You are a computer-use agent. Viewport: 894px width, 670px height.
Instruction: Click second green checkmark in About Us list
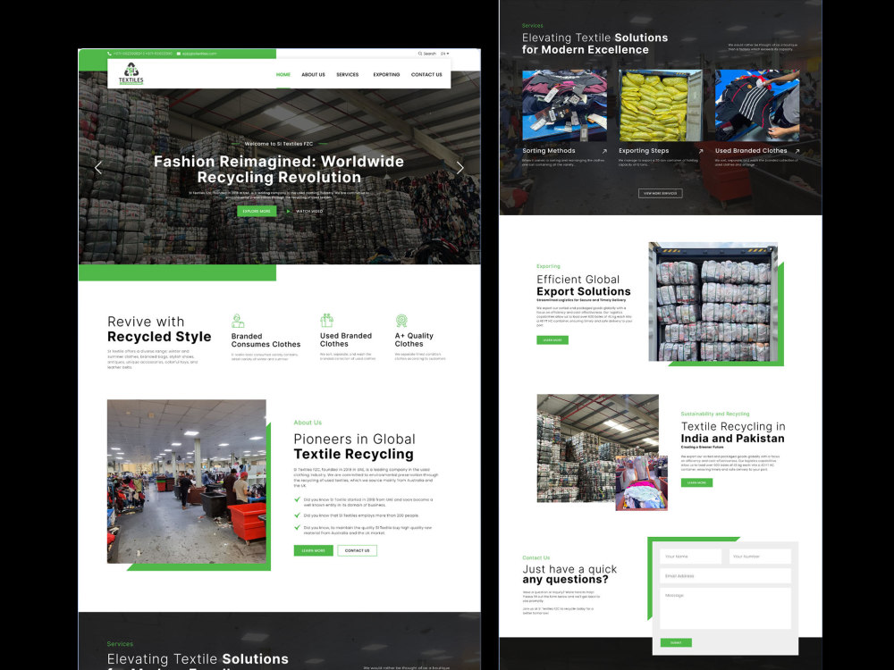(x=297, y=515)
